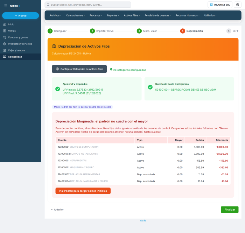Screen dimensions: 245x233
Task: Select Ventas in the sidebar
Action: 20,31
